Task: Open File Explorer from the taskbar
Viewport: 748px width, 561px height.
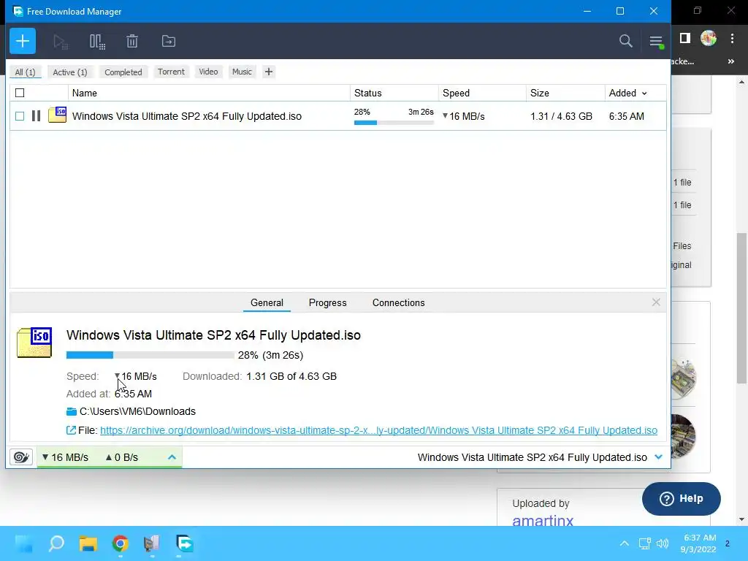Action: point(88,543)
